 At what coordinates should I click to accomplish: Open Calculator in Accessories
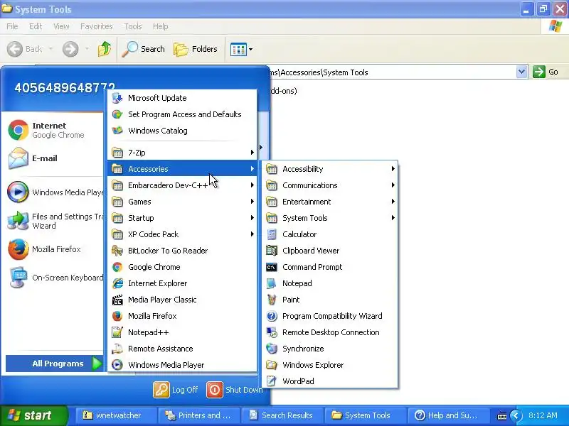(330, 234)
